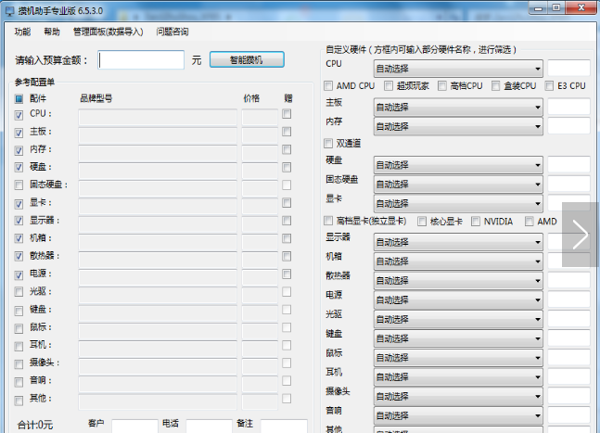Enable the 耳机 component checkbox

click(19, 346)
